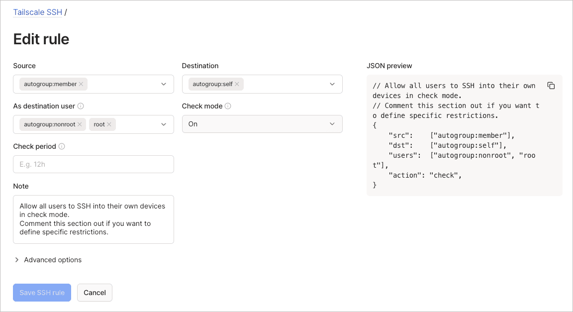The image size is (573, 312).
Task: Click inside the Note text area
Action: (93, 219)
